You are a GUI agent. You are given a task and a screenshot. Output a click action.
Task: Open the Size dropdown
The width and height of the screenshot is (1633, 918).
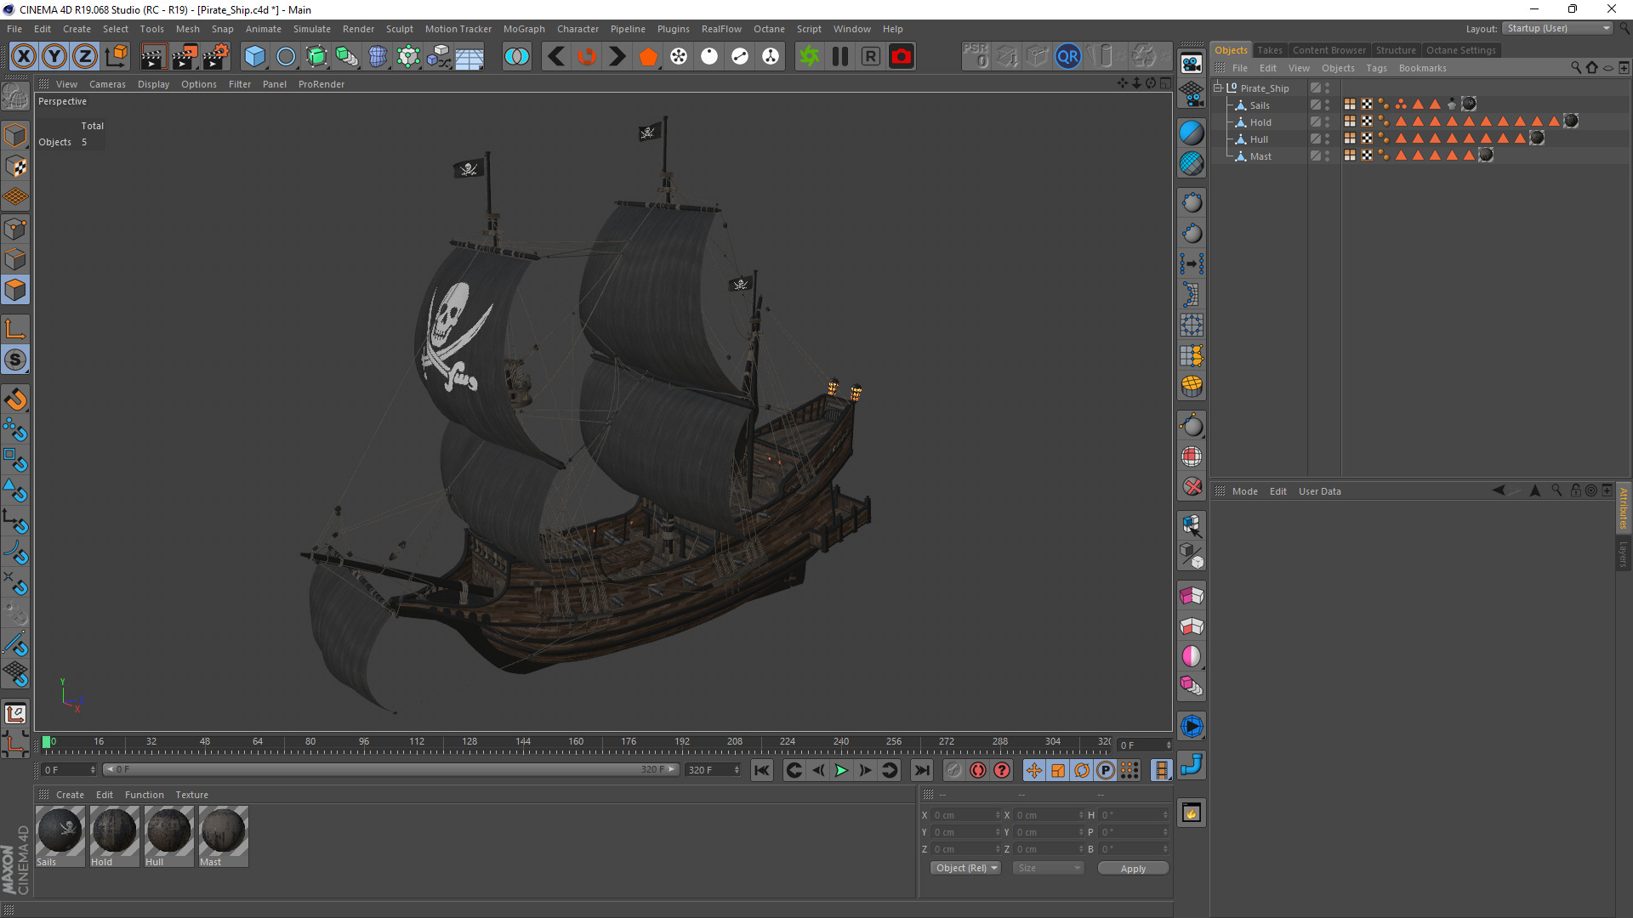(1049, 868)
